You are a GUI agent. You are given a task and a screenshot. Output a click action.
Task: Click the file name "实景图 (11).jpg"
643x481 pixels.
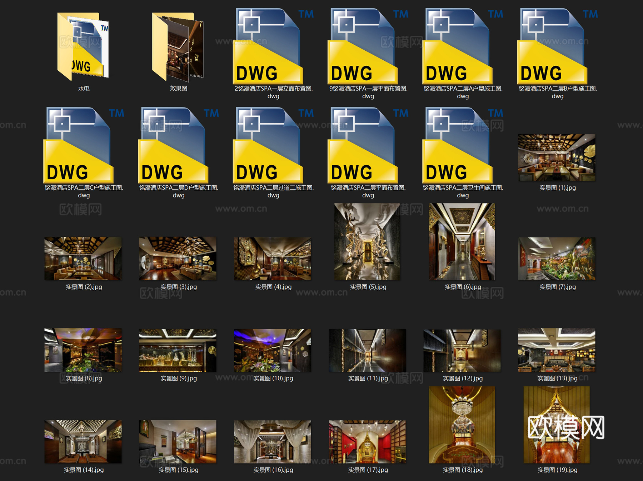(x=368, y=379)
